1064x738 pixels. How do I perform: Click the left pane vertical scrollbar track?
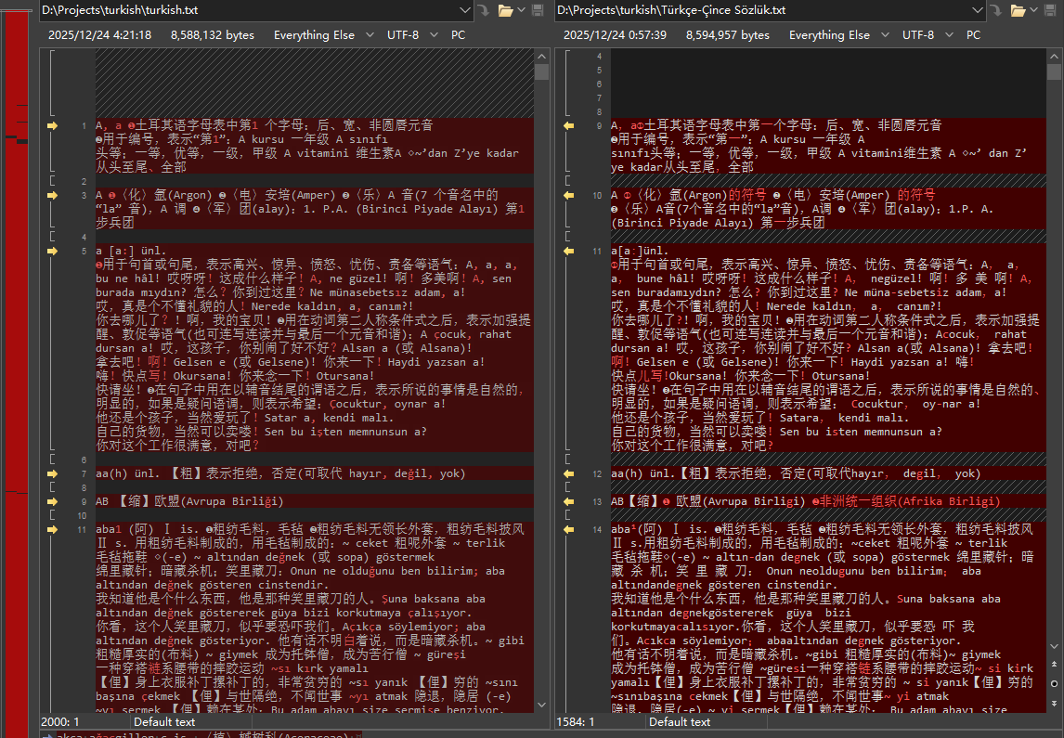point(541,371)
